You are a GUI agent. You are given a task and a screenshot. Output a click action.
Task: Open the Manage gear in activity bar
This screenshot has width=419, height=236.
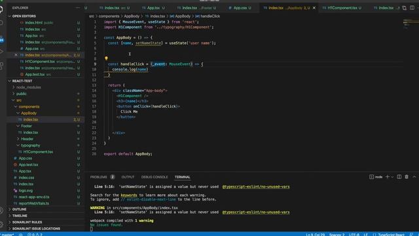[1, 224]
